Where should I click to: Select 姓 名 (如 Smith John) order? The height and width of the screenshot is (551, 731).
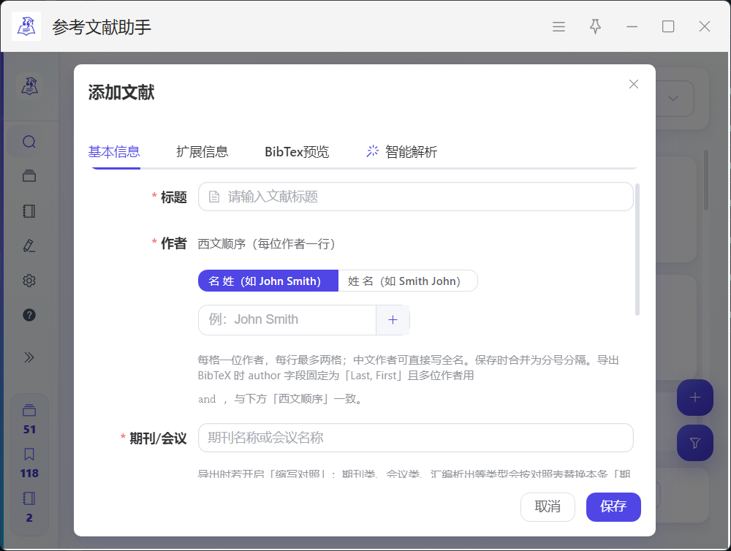click(407, 281)
